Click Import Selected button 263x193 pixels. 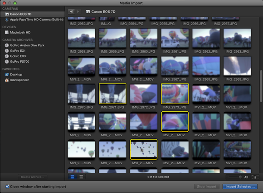click(x=240, y=187)
